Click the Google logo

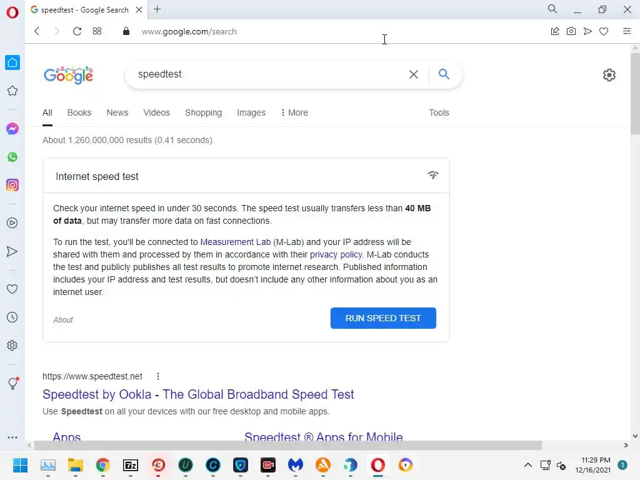69,75
